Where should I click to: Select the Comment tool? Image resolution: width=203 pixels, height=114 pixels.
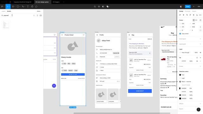[x=36, y=7]
